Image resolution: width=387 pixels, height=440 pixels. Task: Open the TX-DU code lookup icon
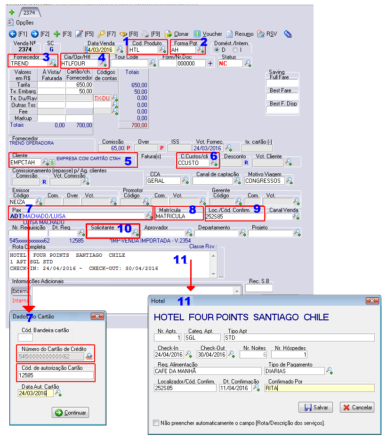pos(115,98)
